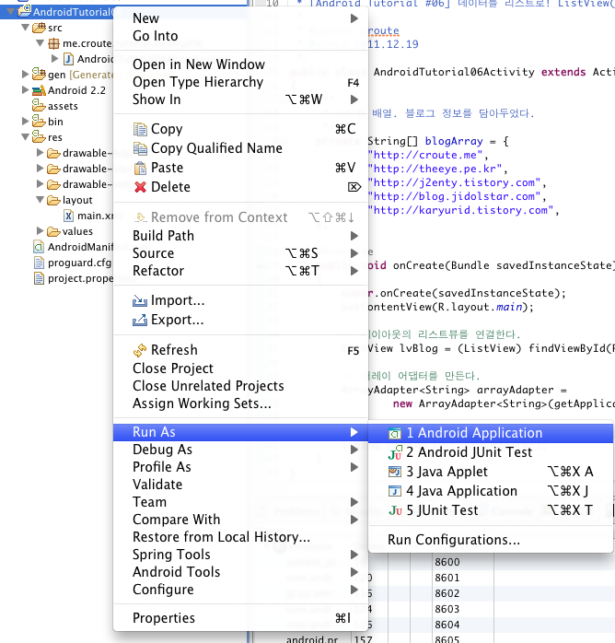The width and height of the screenshot is (615, 643).
Task: Click the AndroidManifest file icon
Action: click(x=39, y=247)
